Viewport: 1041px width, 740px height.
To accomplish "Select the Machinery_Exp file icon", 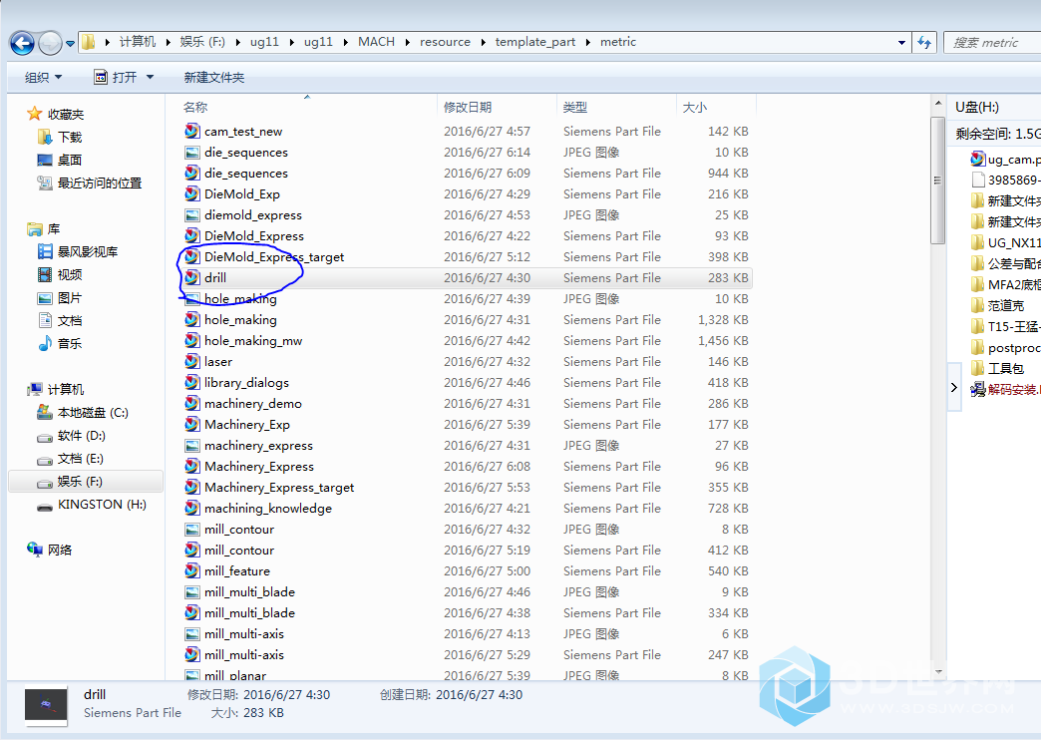I will [x=191, y=425].
